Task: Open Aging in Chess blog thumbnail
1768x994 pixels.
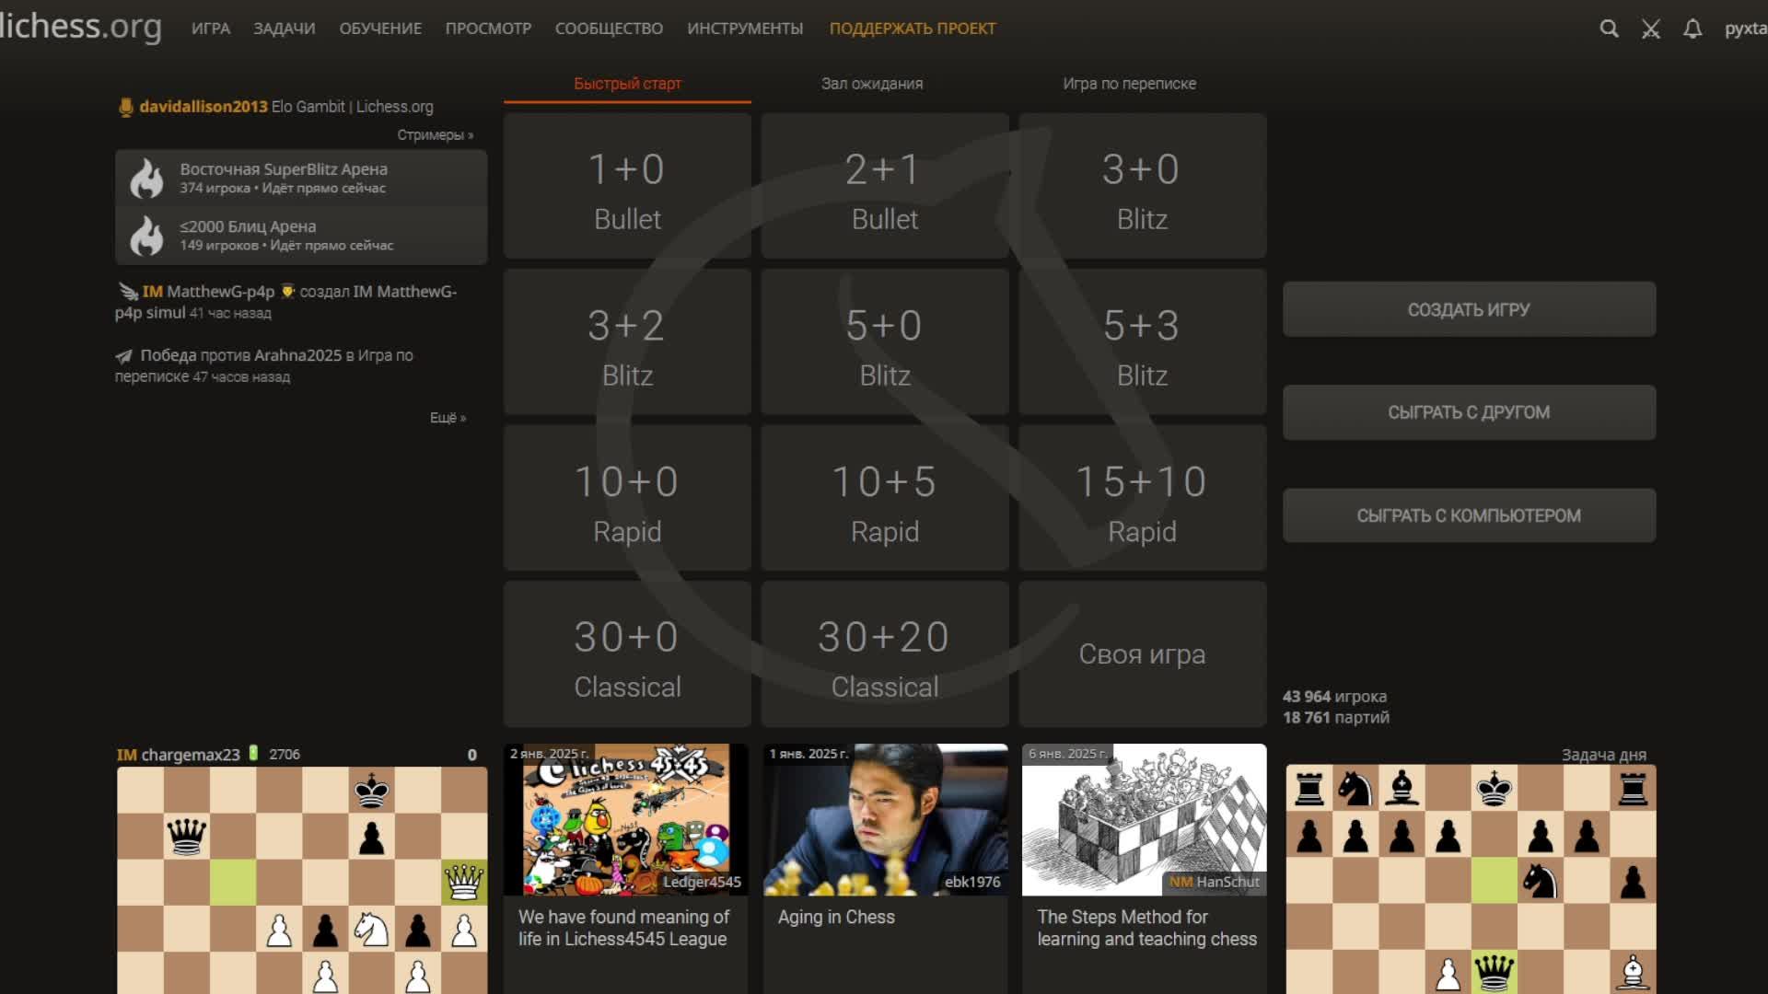Action: (x=885, y=819)
